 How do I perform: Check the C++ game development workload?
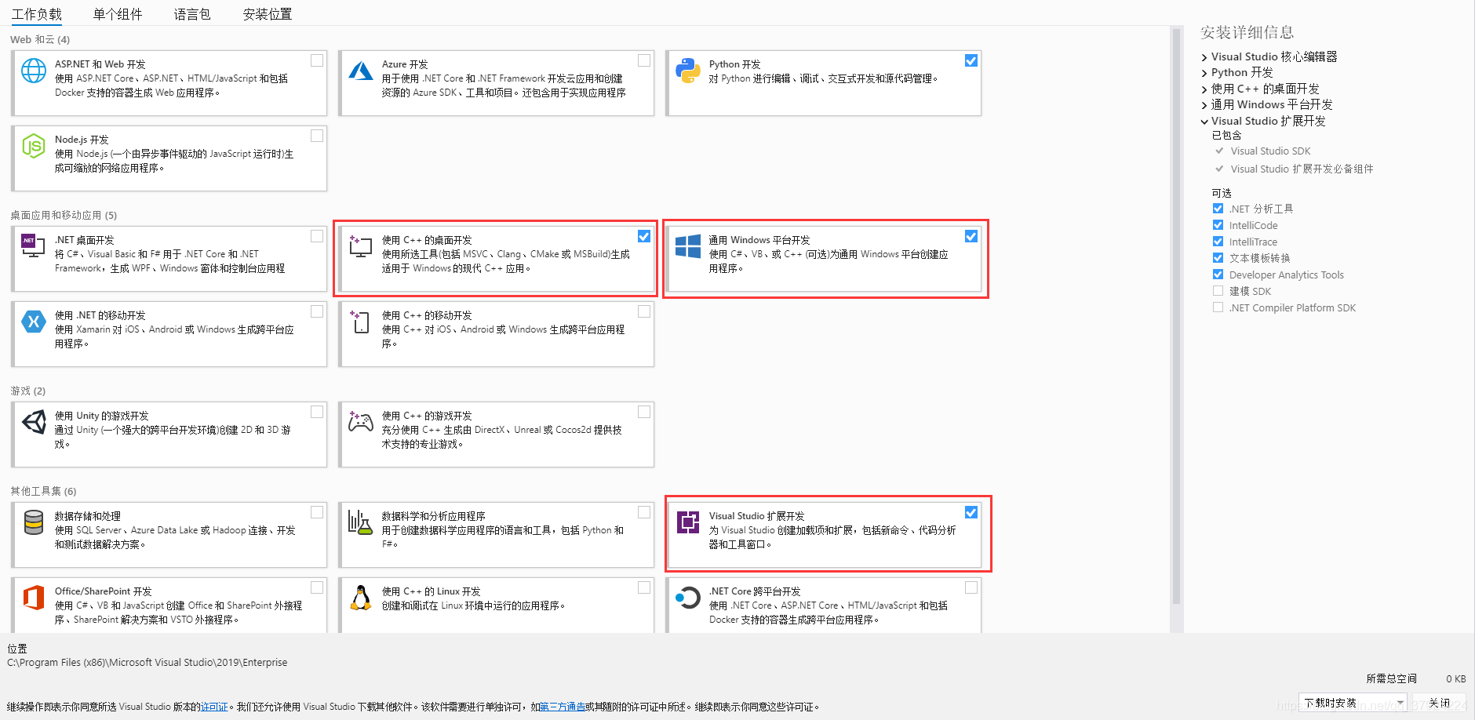[644, 412]
